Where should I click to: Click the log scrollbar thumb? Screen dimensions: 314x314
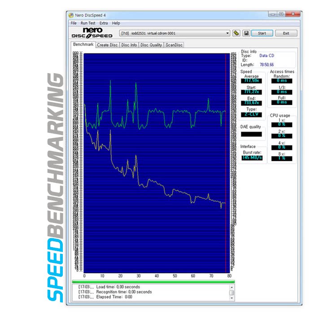tap(232, 293)
